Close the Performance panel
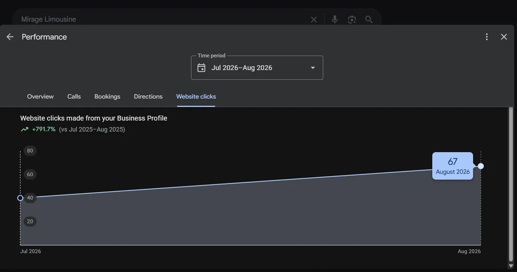This screenshot has height=272, width=517. point(504,37)
